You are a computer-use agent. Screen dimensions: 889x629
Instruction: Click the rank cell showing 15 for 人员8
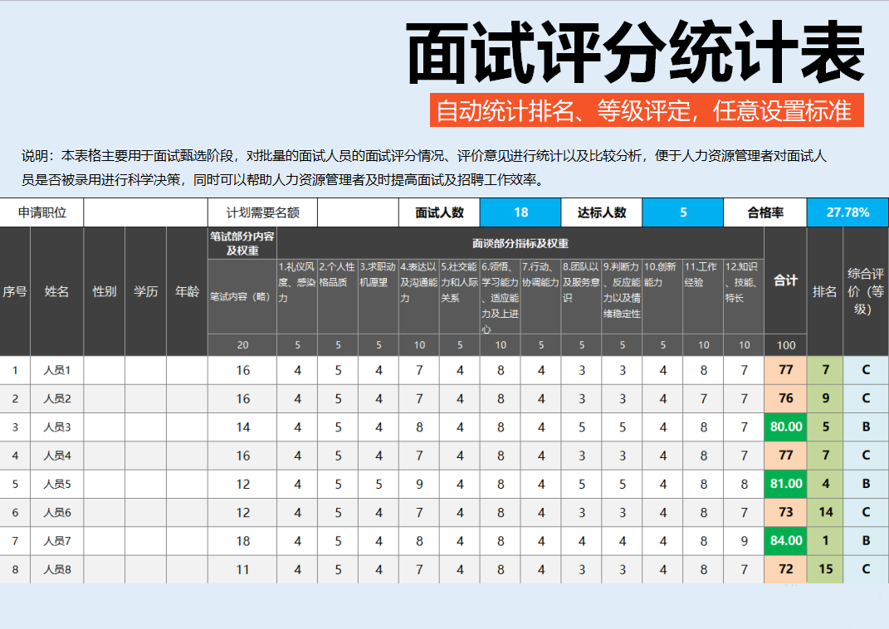click(824, 569)
